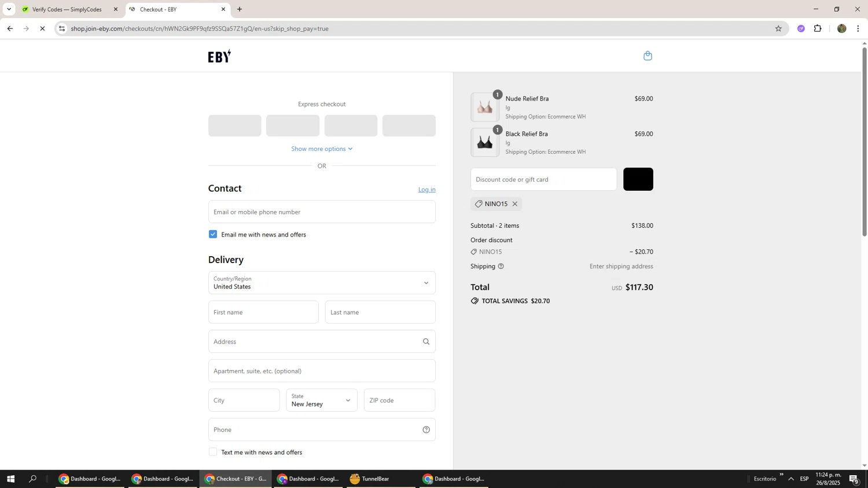Switch to the Checkout - EBY tab
868x488 pixels.
point(178,9)
